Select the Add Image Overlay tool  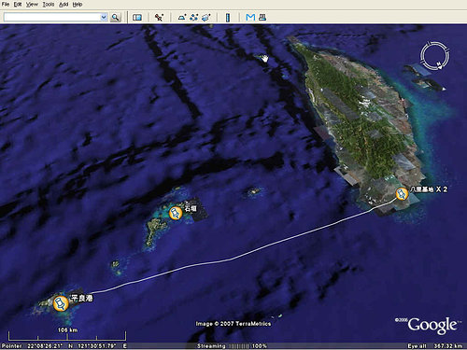tap(206, 18)
